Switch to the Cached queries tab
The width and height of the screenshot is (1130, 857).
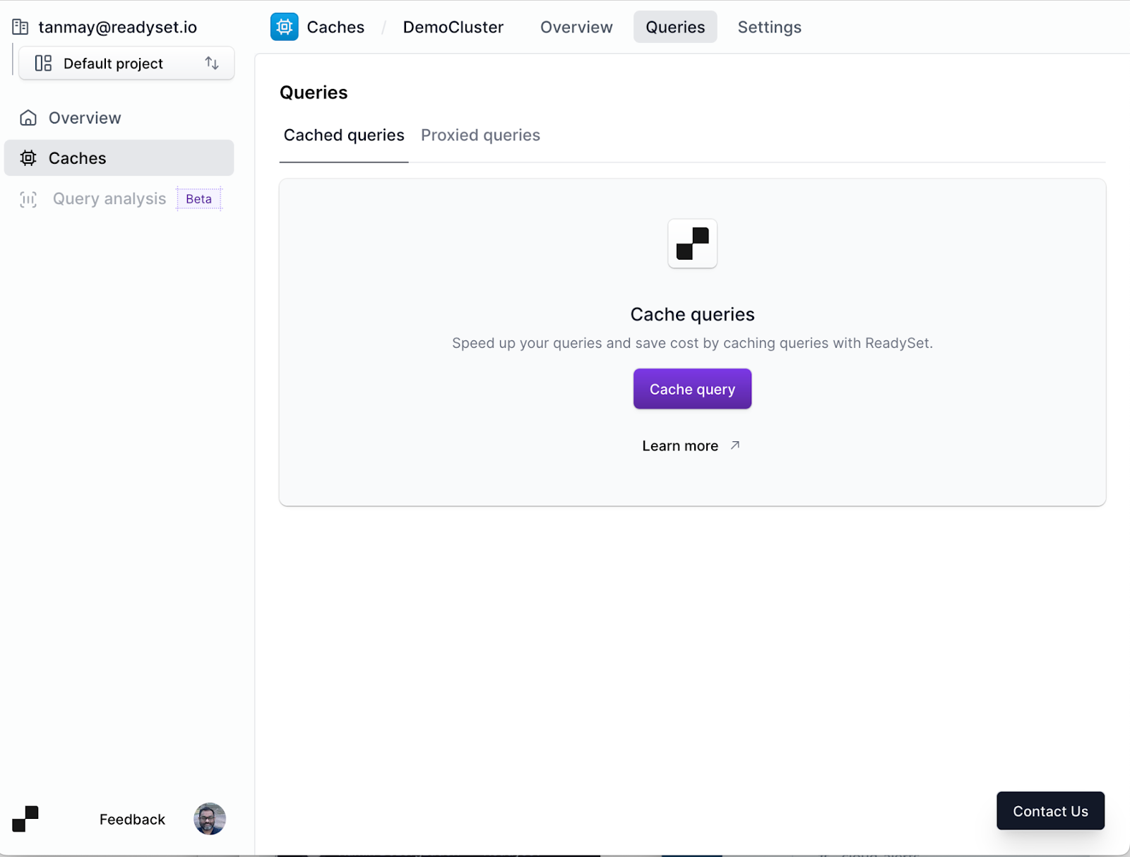[344, 136]
